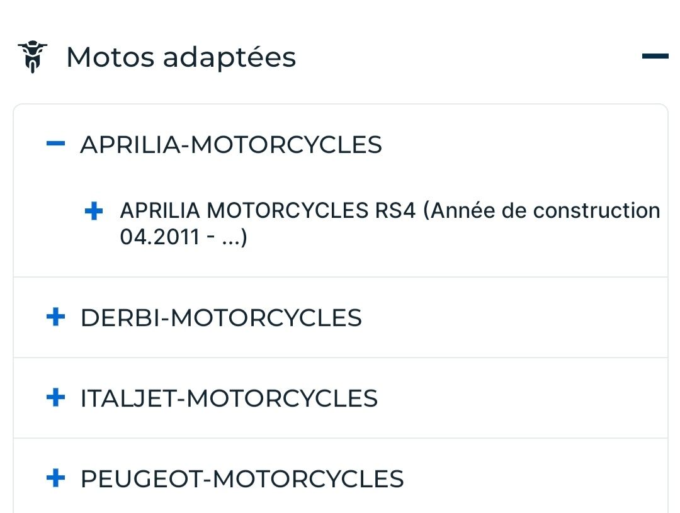Expand DERBI-MOTORCYCLES with its plus icon
This screenshot has width=680, height=513.
pyautogui.click(x=55, y=317)
